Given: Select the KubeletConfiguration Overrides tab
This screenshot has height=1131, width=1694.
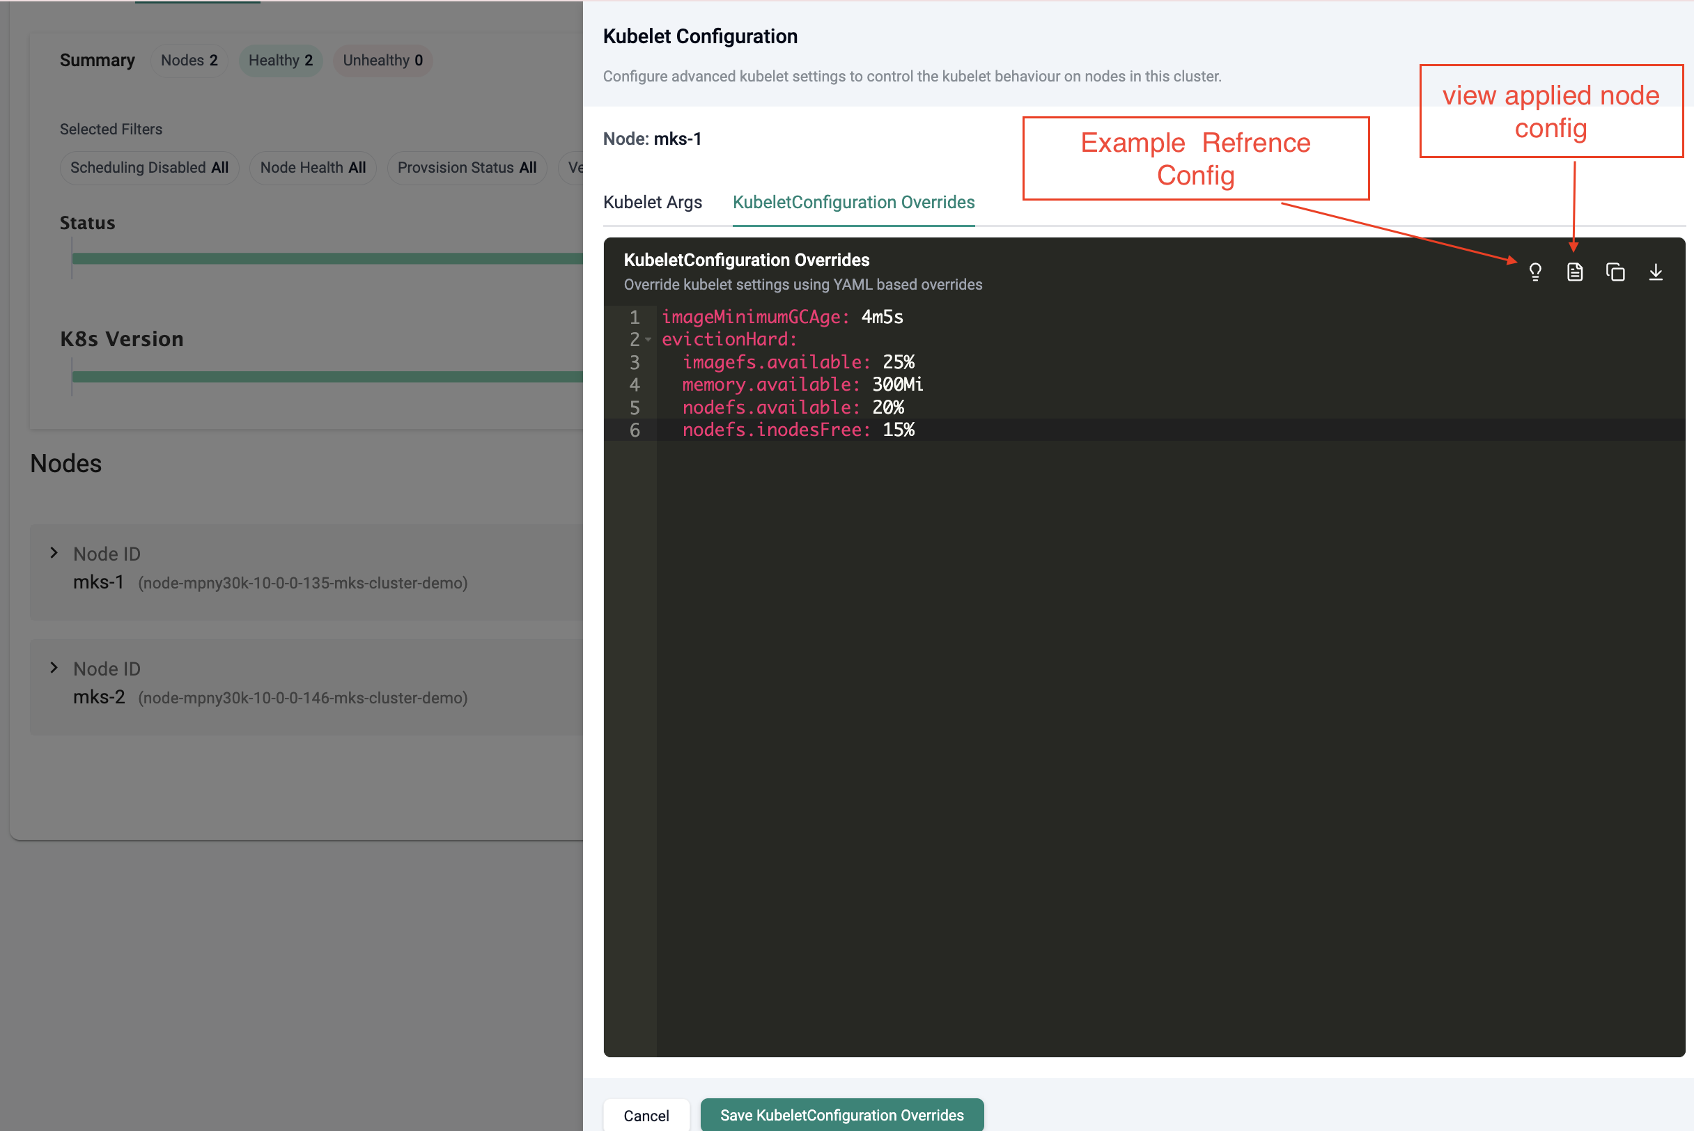Looking at the screenshot, I should tap(853, 203).
